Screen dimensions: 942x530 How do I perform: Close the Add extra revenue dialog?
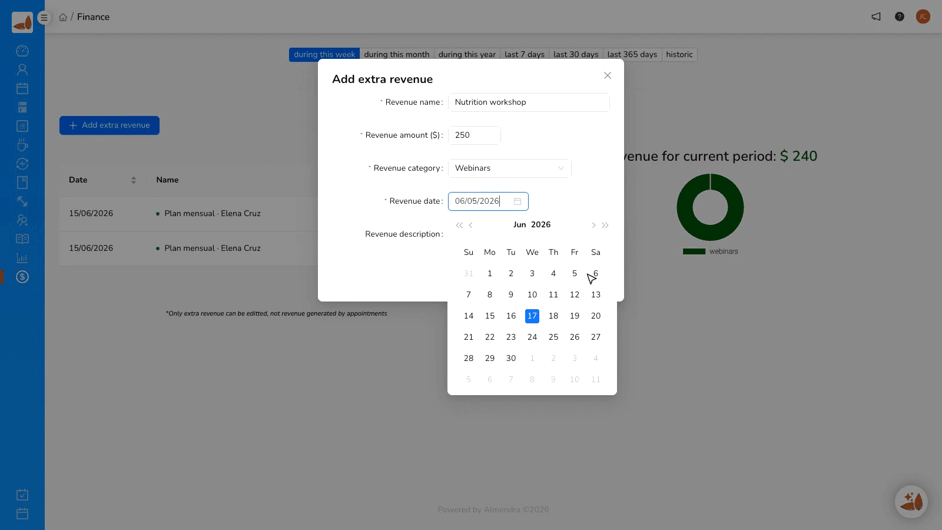pos(608,75)
